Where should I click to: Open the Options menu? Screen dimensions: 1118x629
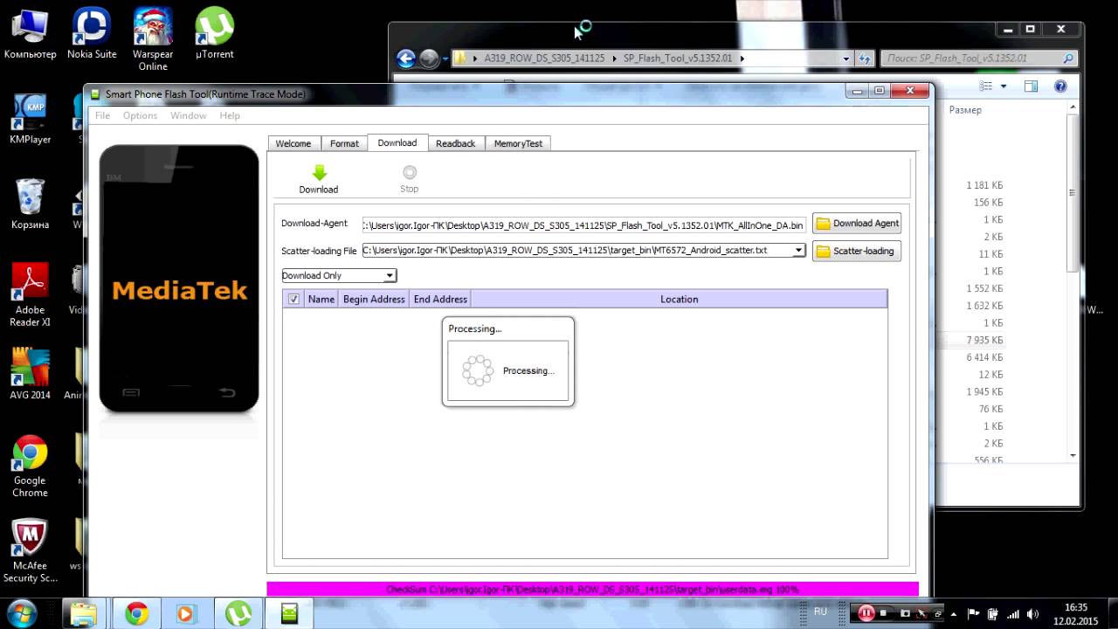[140, 115]
